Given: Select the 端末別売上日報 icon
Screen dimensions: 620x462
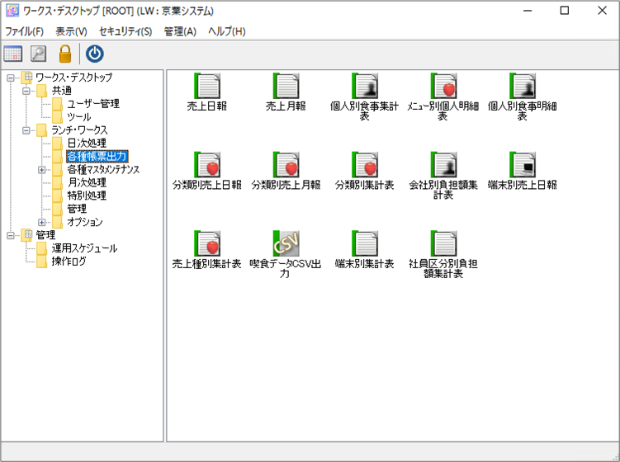Looking at the screenshot, I should tap(522, 165).
